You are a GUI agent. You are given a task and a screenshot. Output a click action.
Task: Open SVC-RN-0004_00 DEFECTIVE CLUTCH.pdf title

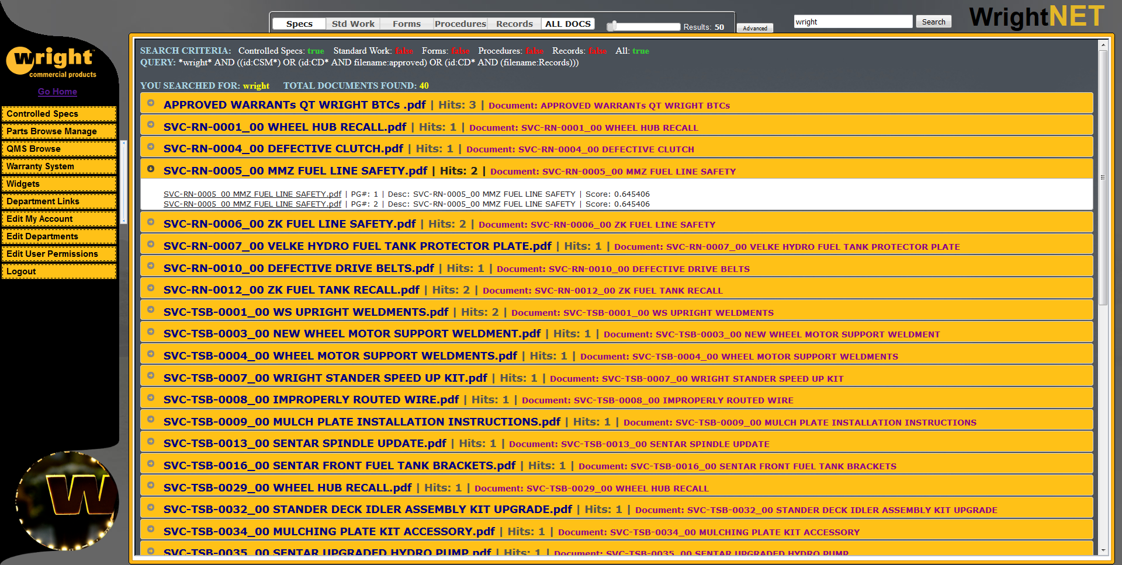coord(283,149)
